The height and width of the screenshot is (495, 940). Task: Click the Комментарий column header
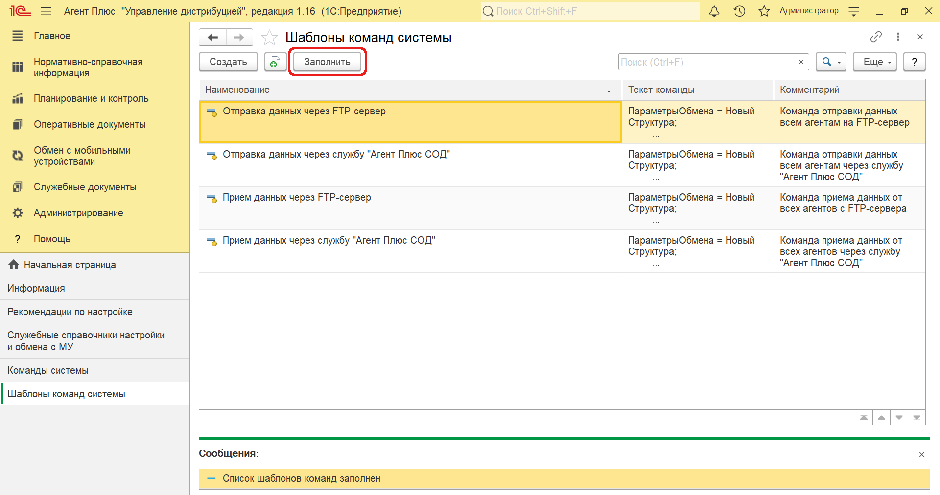pos(849,90)
